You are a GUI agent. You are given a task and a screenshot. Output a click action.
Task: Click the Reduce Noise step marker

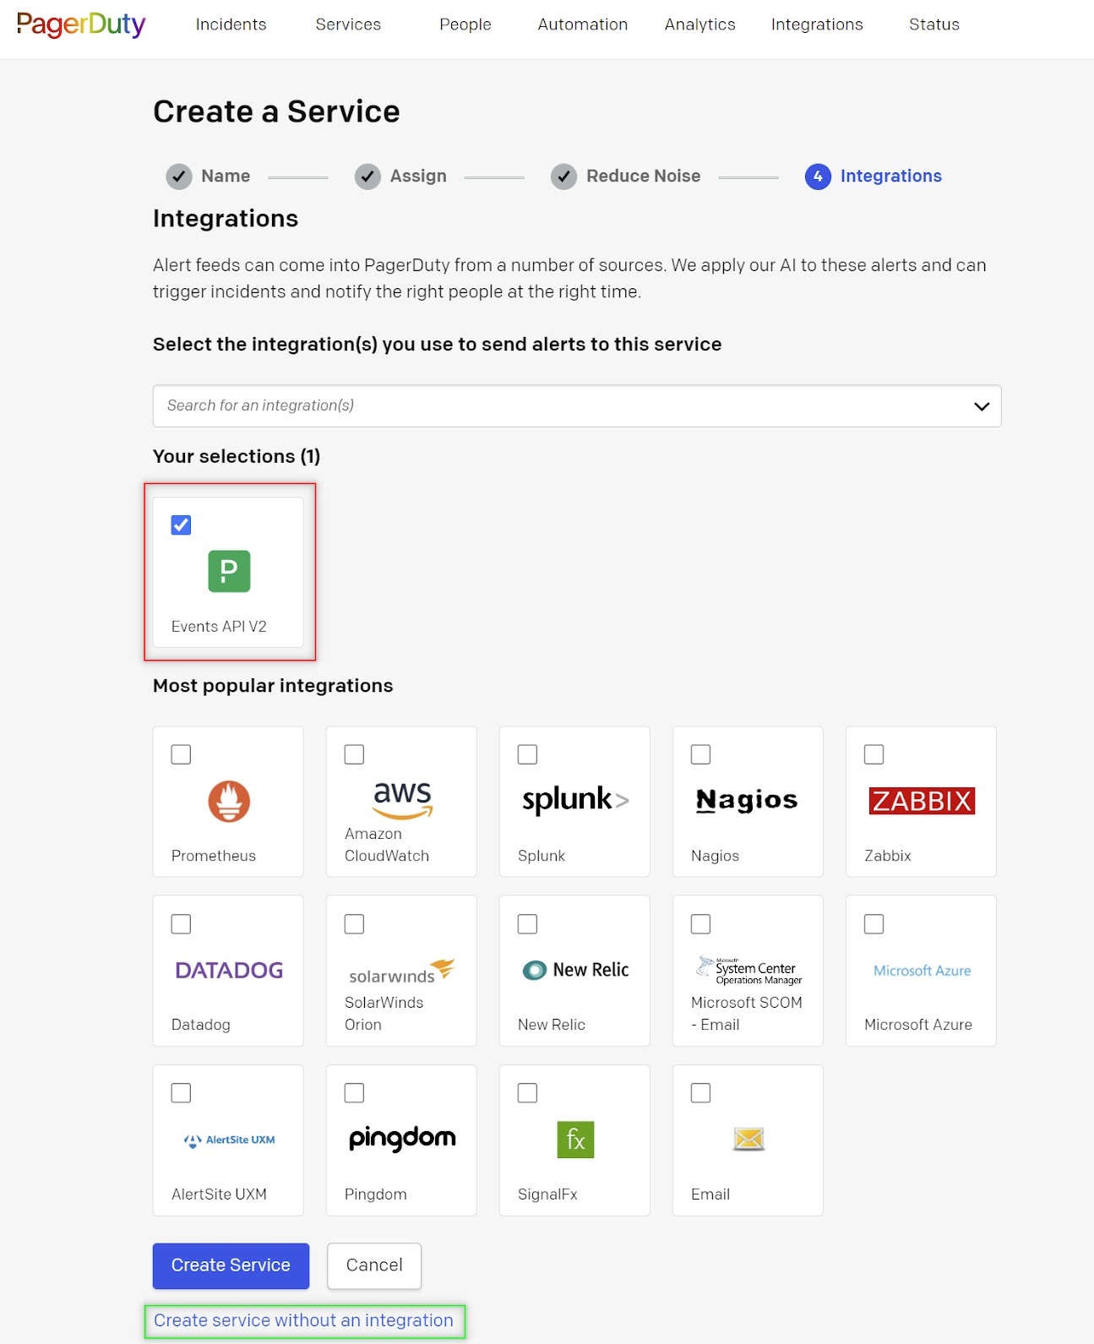click(564, 177)
